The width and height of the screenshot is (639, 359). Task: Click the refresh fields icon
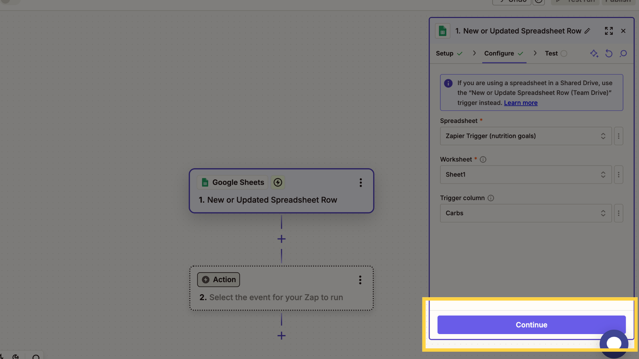(x=609, y=54)
